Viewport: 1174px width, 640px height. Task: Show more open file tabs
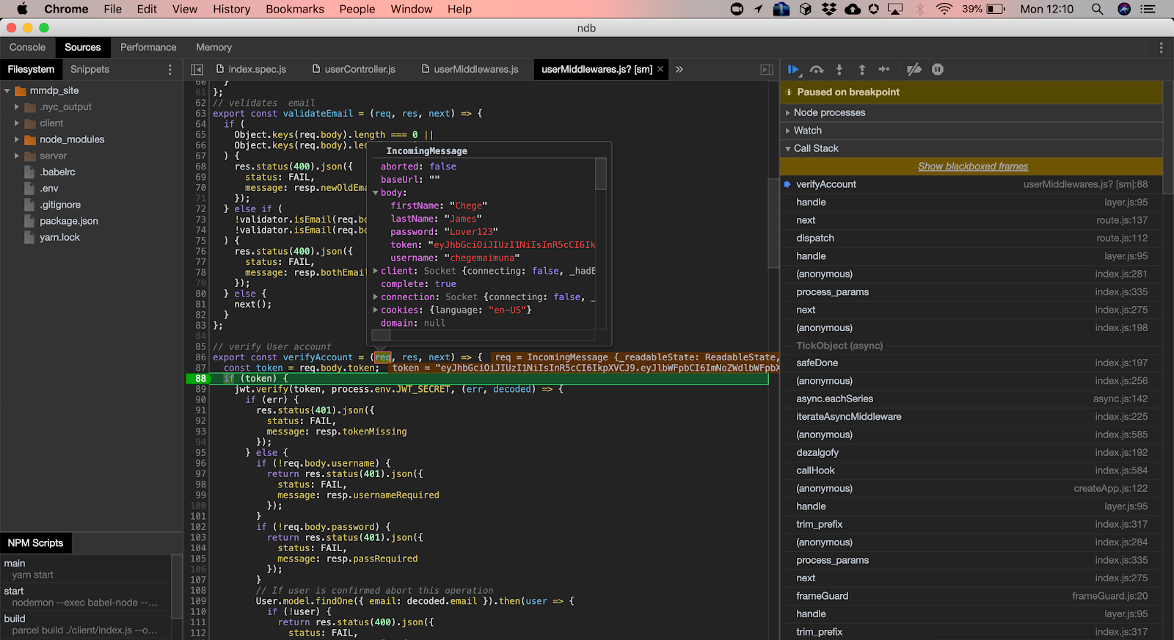(679, 70)
